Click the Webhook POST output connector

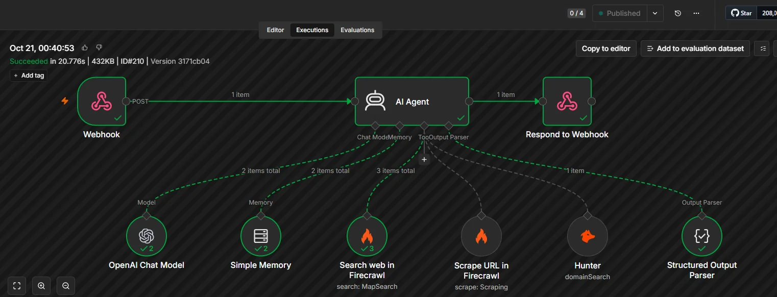coord(126,101)
